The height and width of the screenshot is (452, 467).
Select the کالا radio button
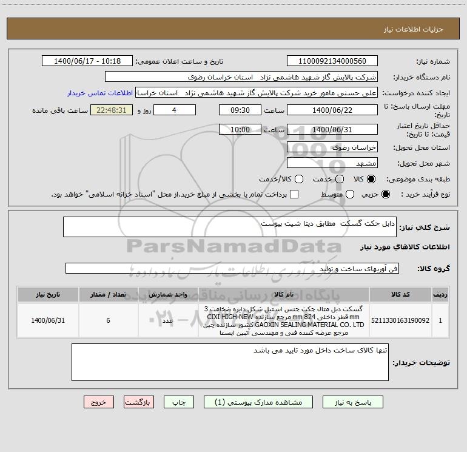371,179
